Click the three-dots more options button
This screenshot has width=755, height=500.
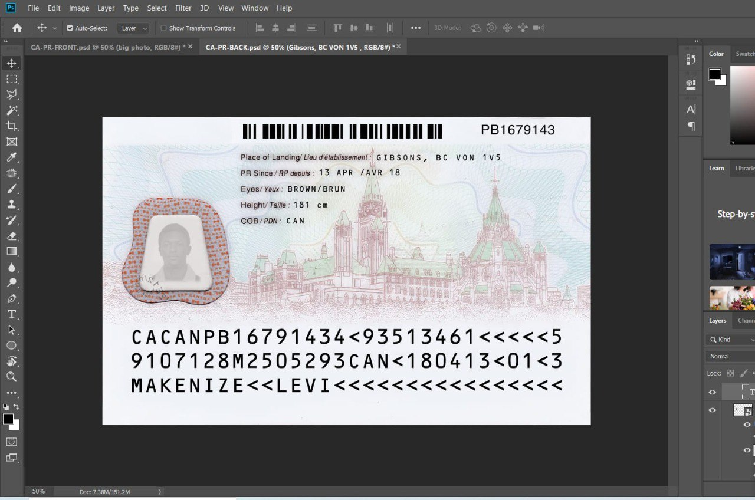[416, 28]
